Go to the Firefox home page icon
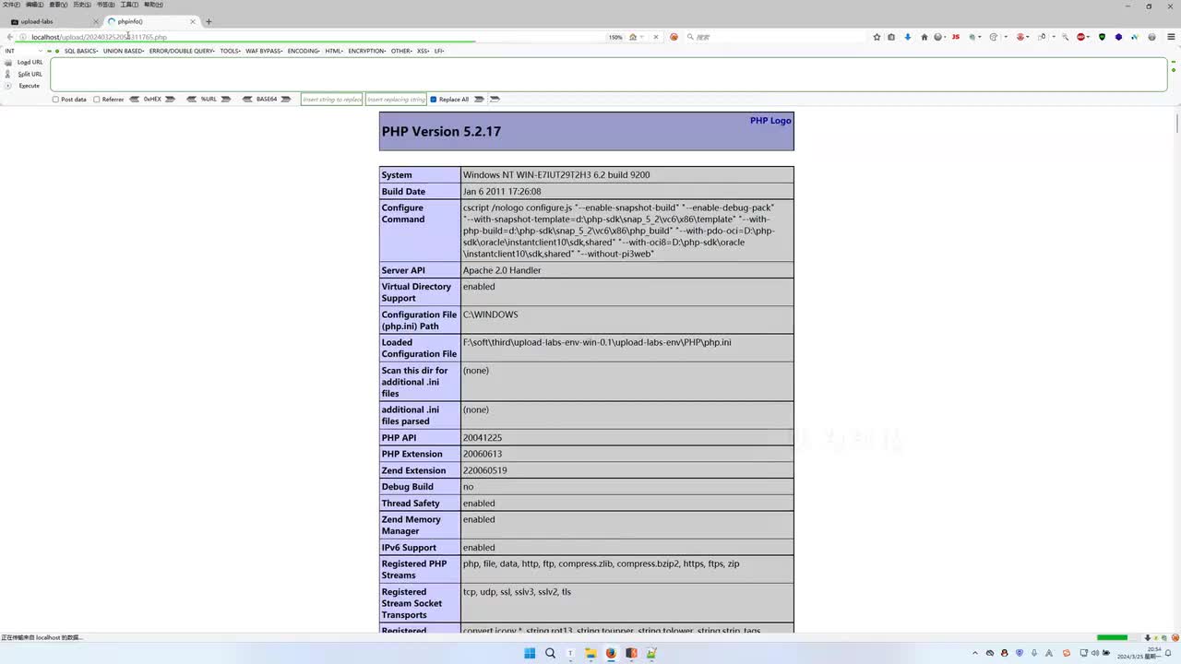 (x=923, y=37)
